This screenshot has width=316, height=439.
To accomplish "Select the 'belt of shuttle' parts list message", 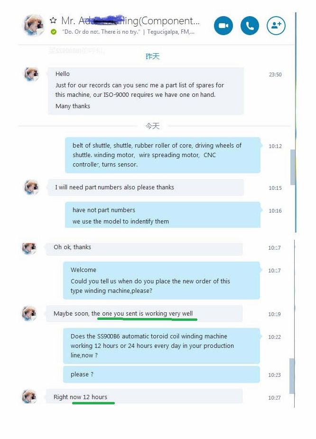I will pos(163,155).
